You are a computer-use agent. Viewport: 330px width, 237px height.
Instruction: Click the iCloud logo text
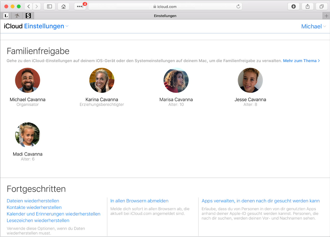(x=13, y=26)
